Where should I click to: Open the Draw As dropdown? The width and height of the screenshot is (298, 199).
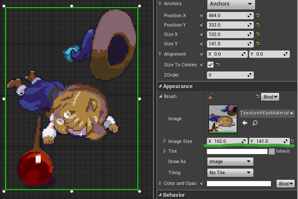pyautogui.click(x=230, y=161)
